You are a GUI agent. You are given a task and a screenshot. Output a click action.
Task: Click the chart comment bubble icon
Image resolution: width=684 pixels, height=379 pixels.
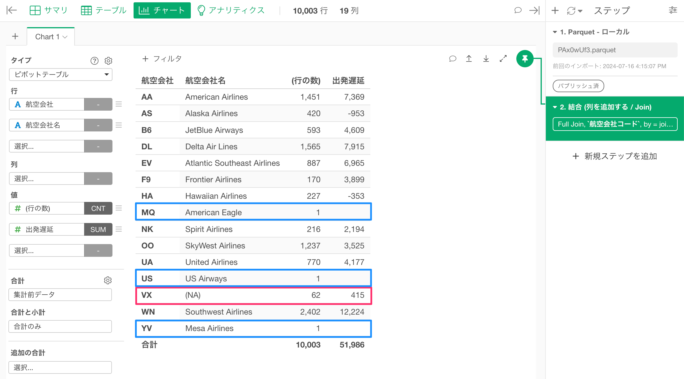pyautogui.click(x=453, y=59)
